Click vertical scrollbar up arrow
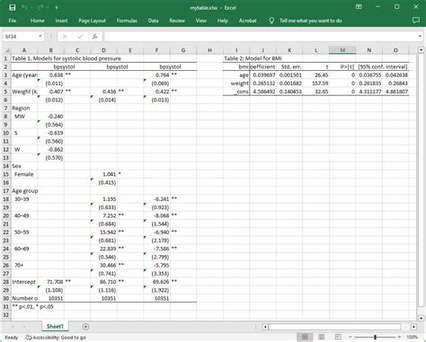Screen dimensions: 426x342 (x=421, y=49)
